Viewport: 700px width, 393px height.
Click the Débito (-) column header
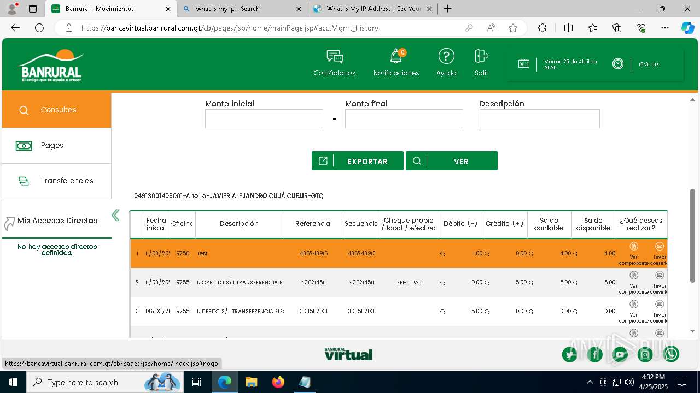(460, 224)
